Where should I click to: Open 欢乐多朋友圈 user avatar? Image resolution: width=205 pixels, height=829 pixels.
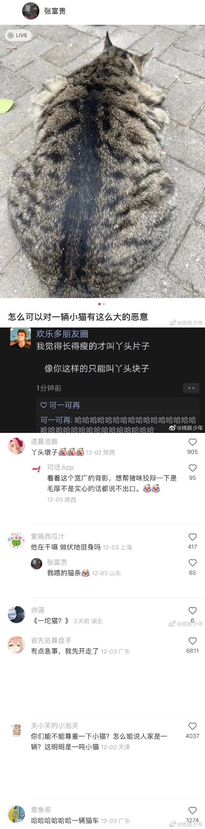pyautogui.click(x=20, y=338)
